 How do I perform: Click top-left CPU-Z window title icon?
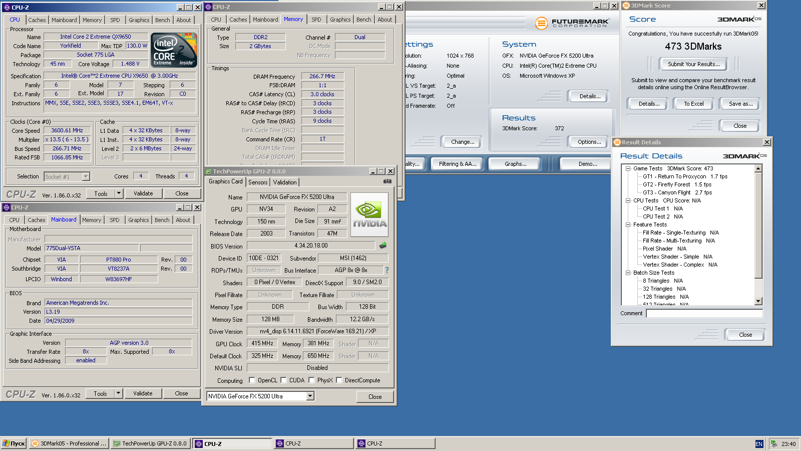[x=7, y=8]
